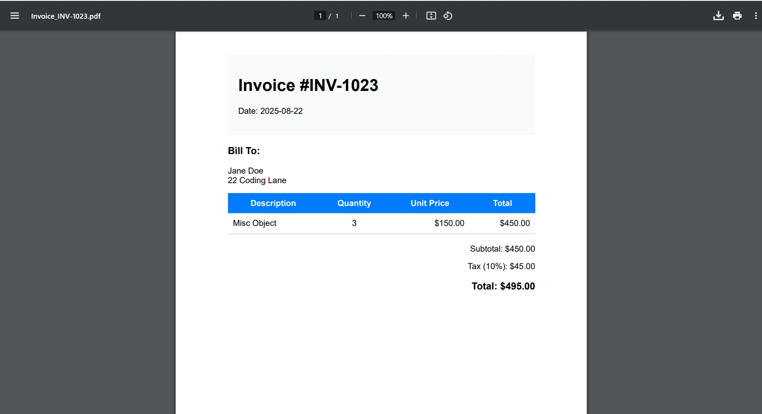Select the Date: 2025-08-22 text
Image resolution: width=762 pixels, height=414 pixels.
(x=270, y=111)
